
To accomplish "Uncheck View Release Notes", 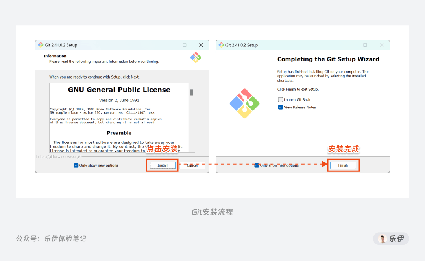I will click(x=280, y=107).
